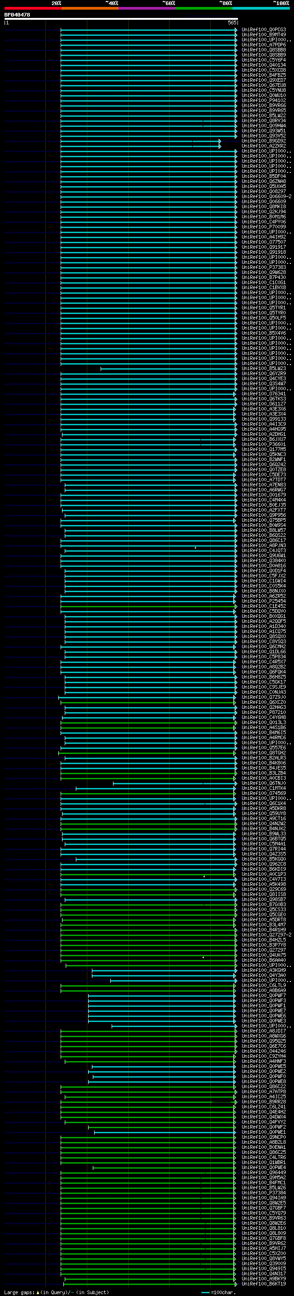Select hit label UniRef100_Q5TYR1
Image resolution: width=294 pixels, height=1296 pixels.
pyautogui.click(x=264, y=308)
